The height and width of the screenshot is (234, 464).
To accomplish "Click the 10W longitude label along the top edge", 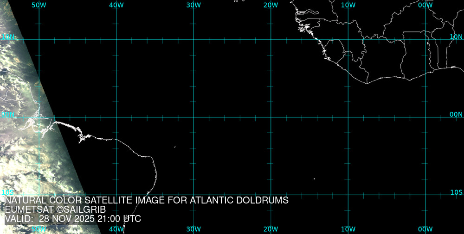I will tap(348, 5).
